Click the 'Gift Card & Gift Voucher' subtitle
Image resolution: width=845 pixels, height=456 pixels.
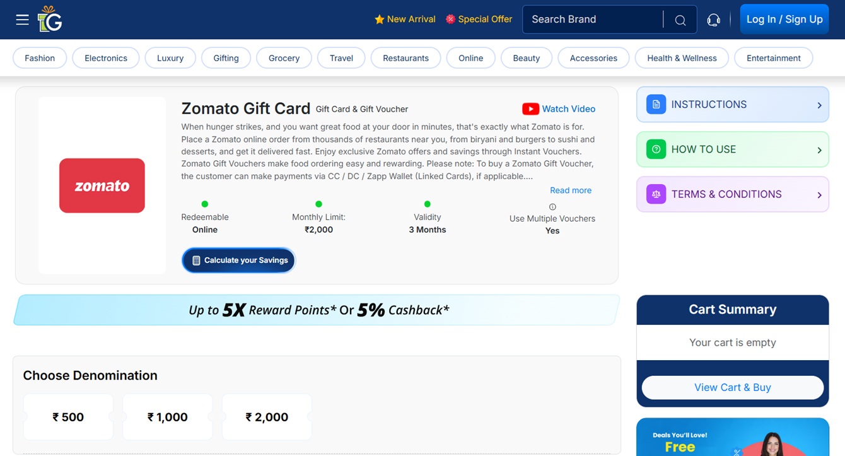[x=362, y=109]
